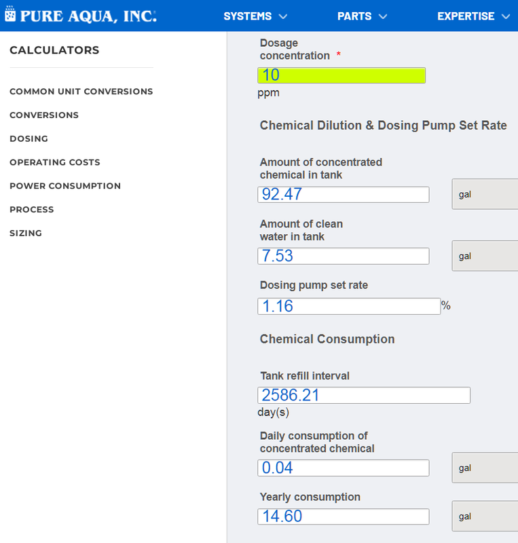
Task: Open the clean water unit dropdown
Action: 485,256
